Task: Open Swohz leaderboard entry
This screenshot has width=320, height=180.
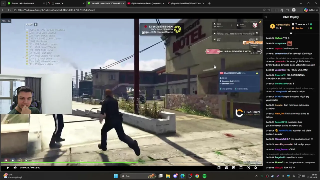Action: [x=299, y=28]
